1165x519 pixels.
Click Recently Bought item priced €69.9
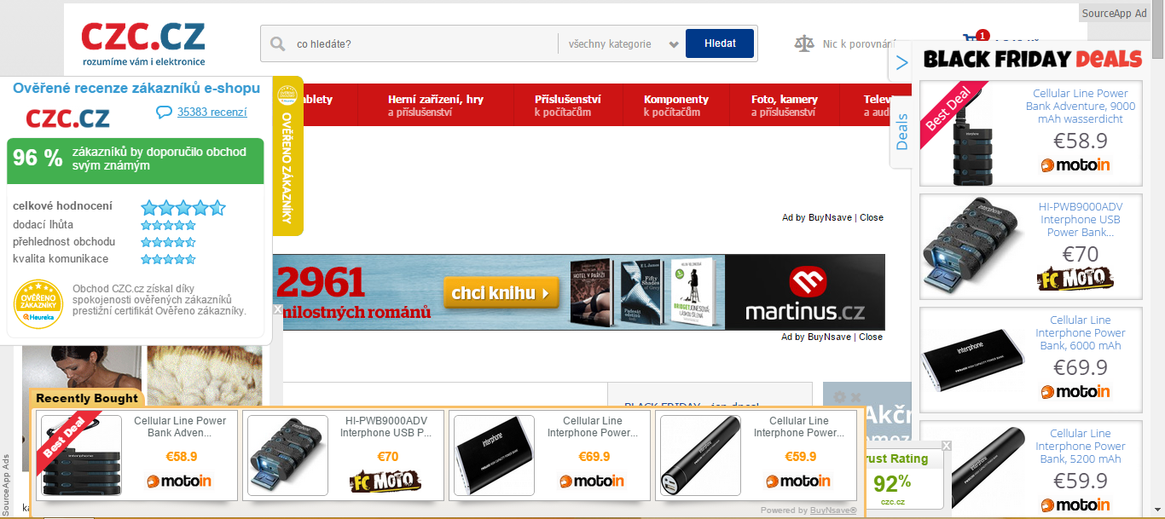(x=550, y=457)
